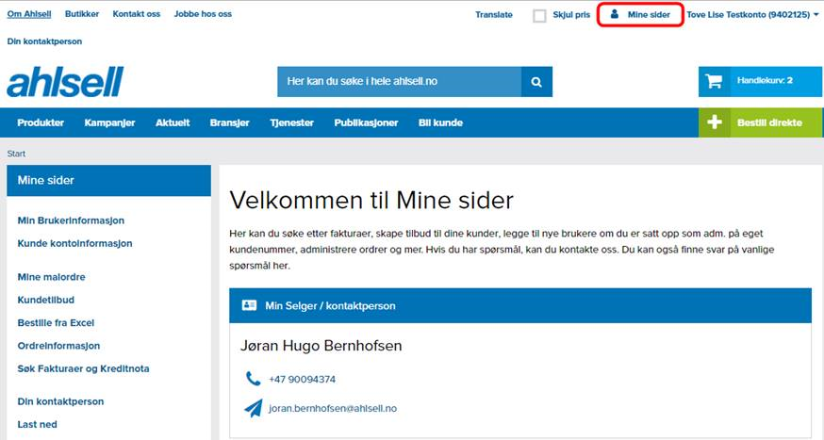Screen dimensions: 824x440
Task: Open Handlekurv: 2 cart button
Action: coord(760,81)
